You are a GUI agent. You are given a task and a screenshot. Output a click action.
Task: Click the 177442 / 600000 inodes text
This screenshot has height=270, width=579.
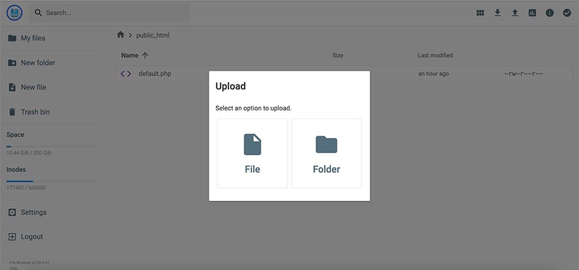26,187
